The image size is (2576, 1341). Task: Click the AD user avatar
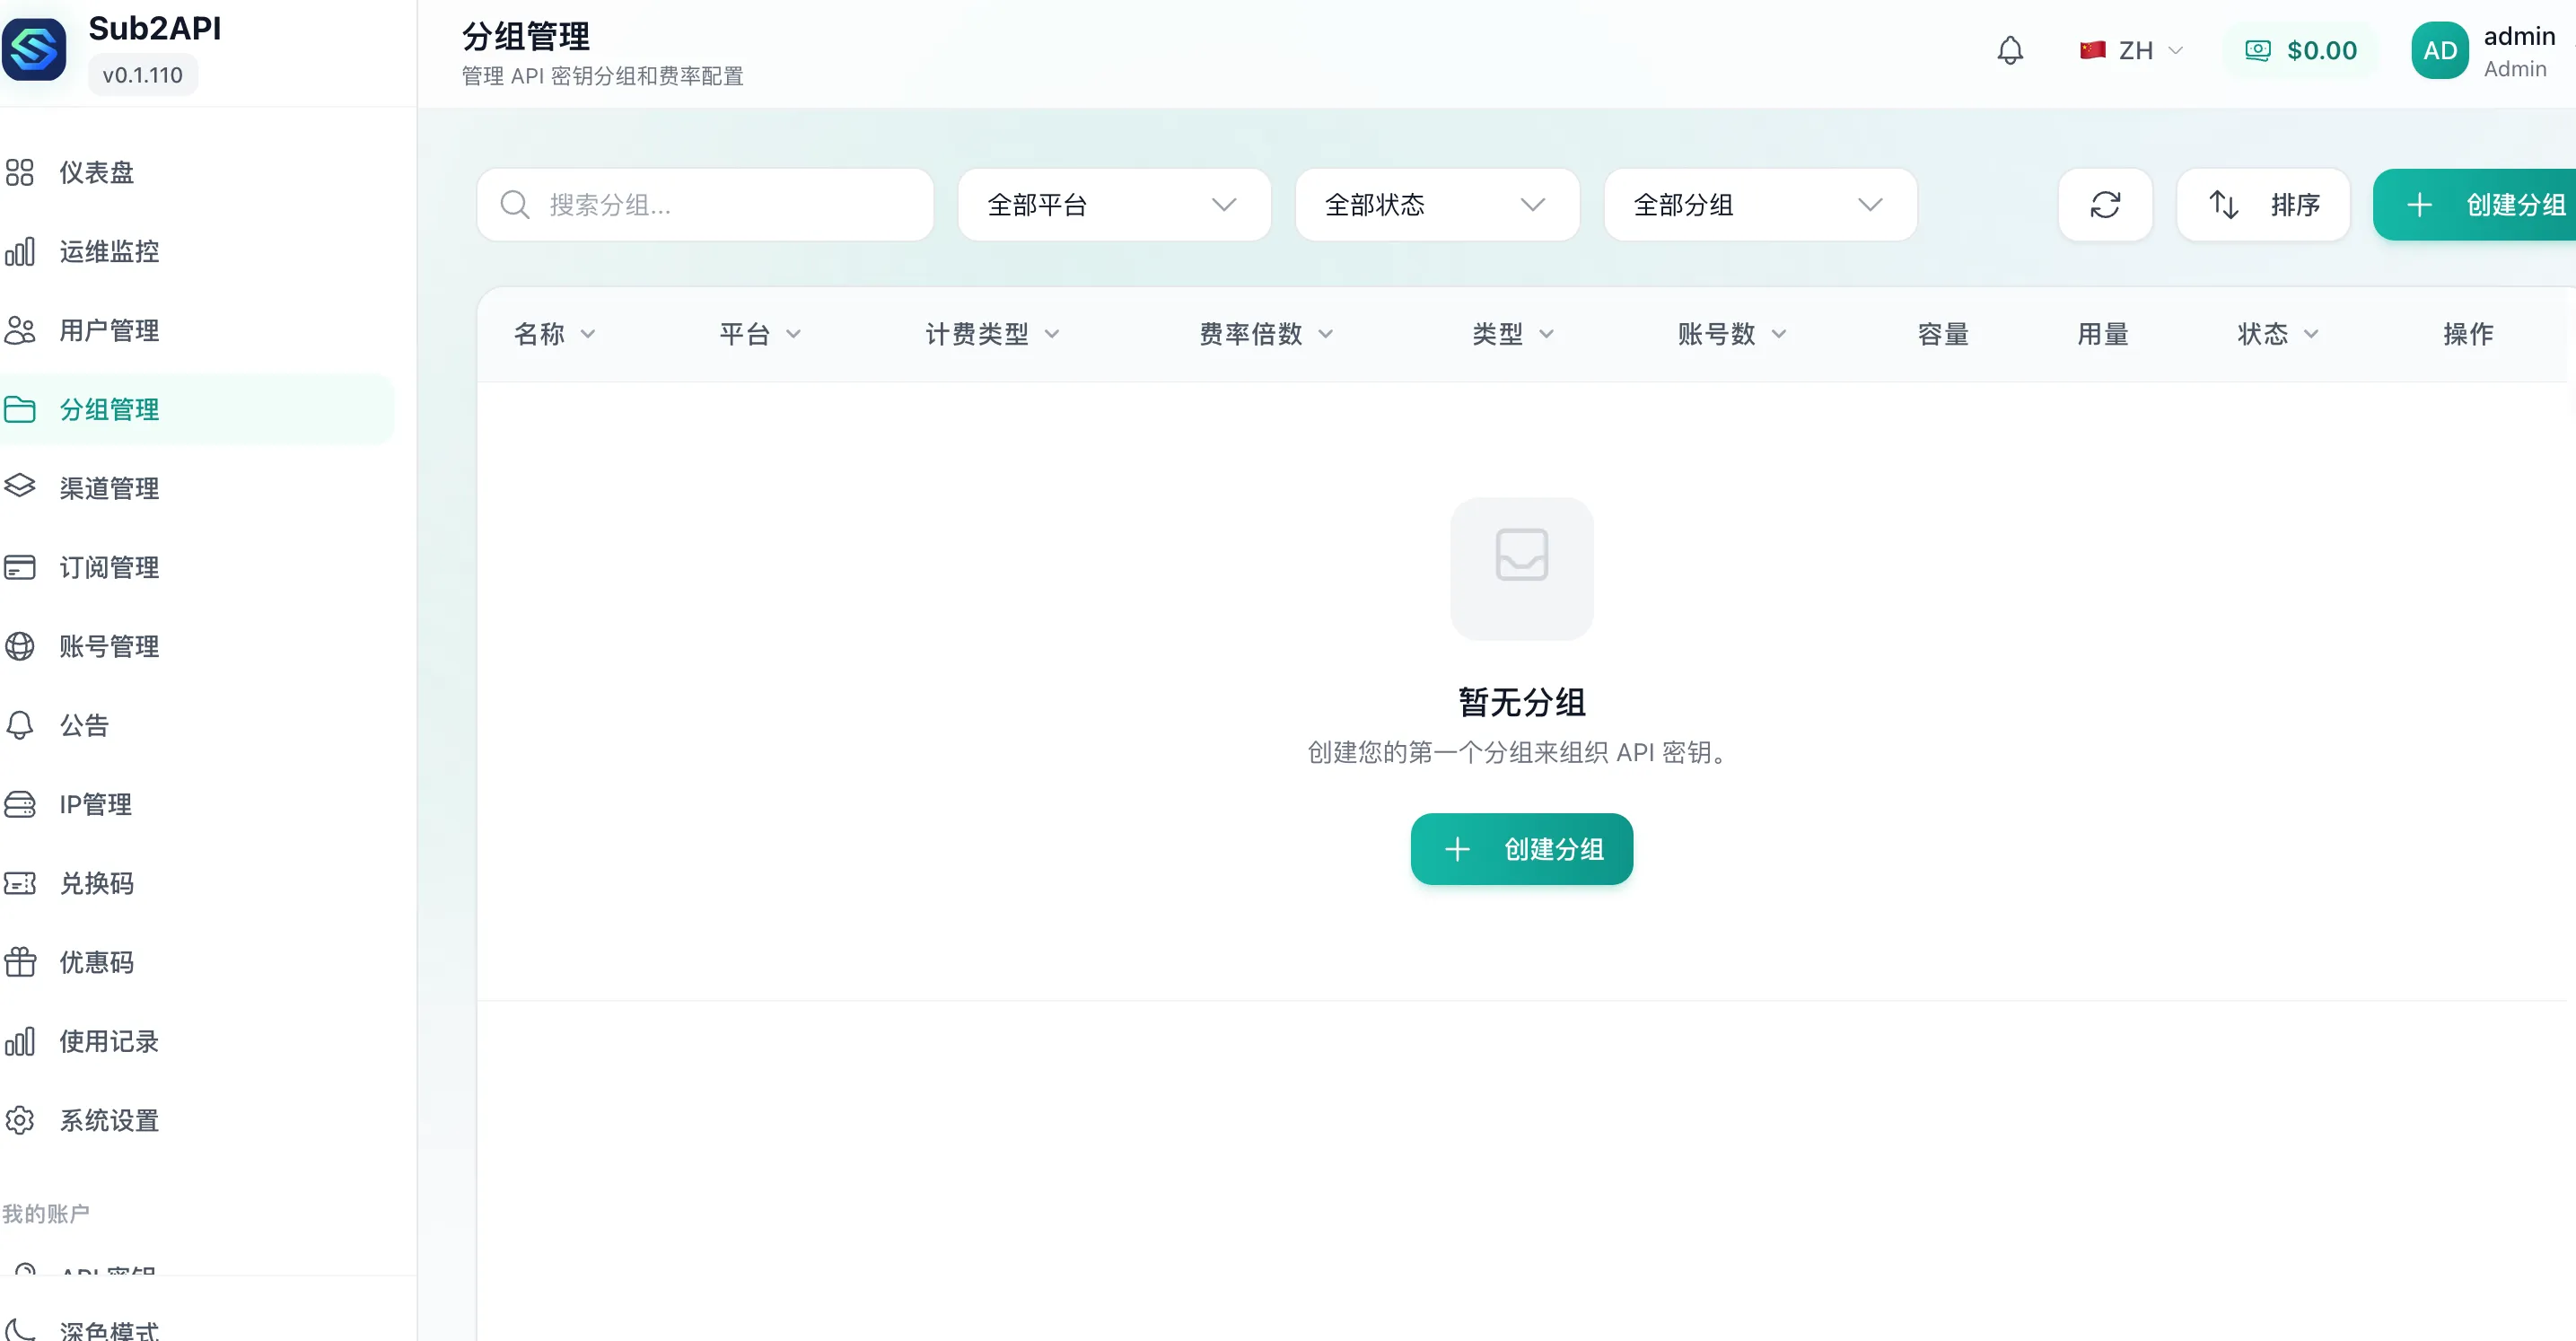pyautogui.click(x=2439, y=50)
